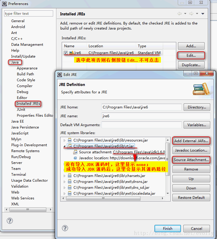Toggle the jre6 checkbox in Installed JREs
This screenshot has width=217, height=239.
pyautogui.click(x=66, y=53)
